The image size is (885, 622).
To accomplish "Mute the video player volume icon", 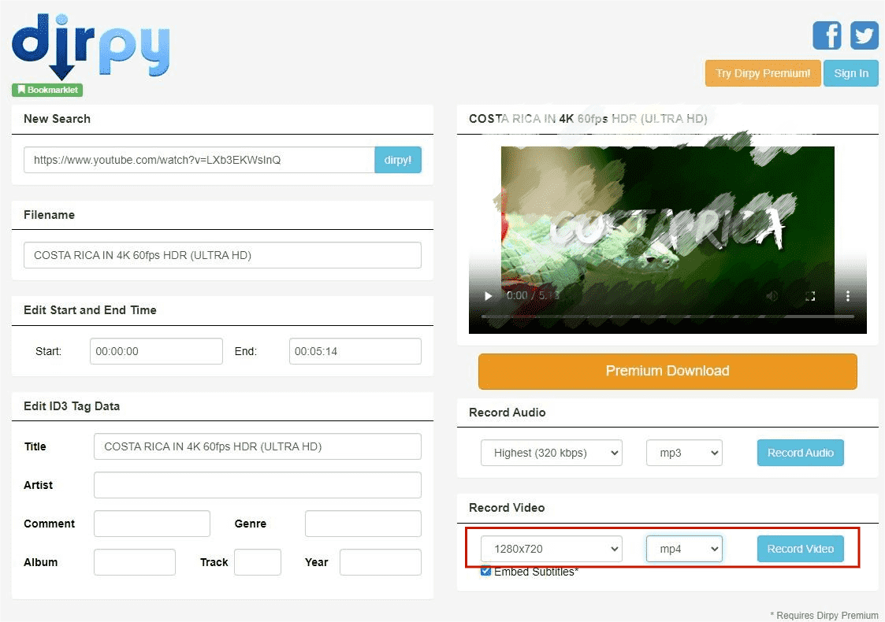I will click(772, 296).
